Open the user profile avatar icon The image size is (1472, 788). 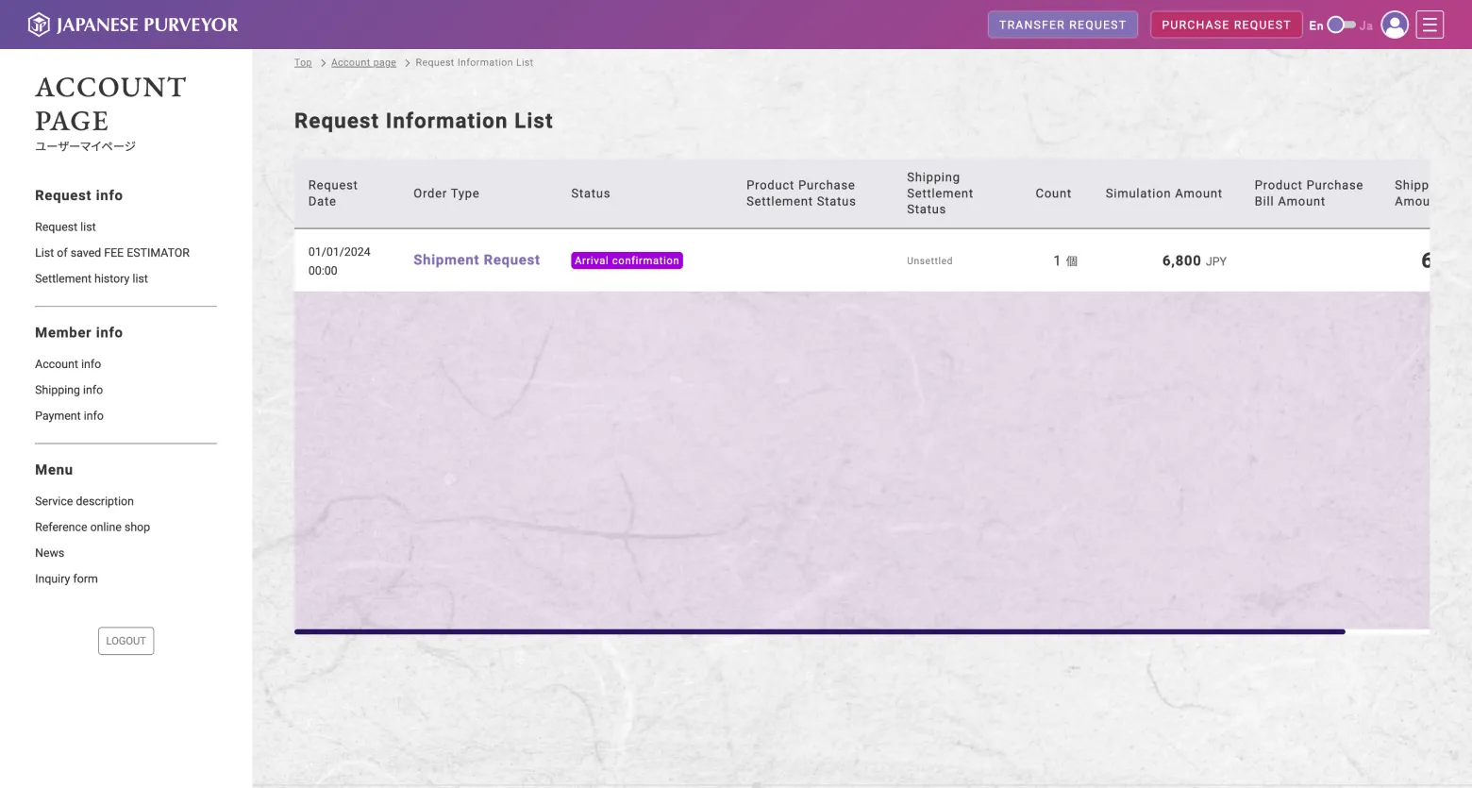[x=1394, y=25]
